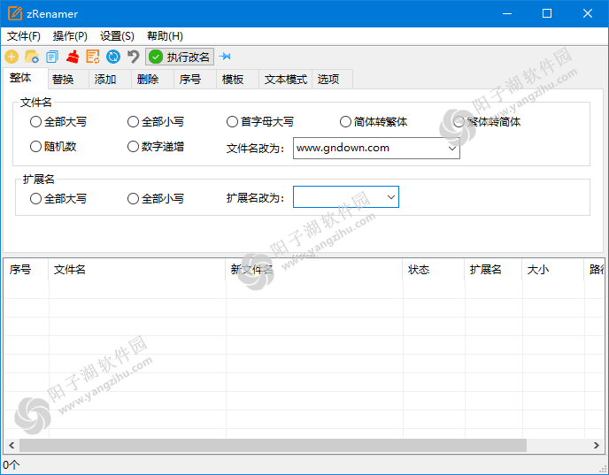Click the yellow add files icon

coord(12,57)
